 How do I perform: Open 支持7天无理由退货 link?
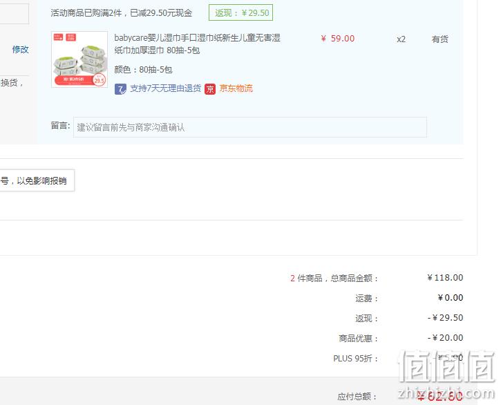[x=166, y=88]
